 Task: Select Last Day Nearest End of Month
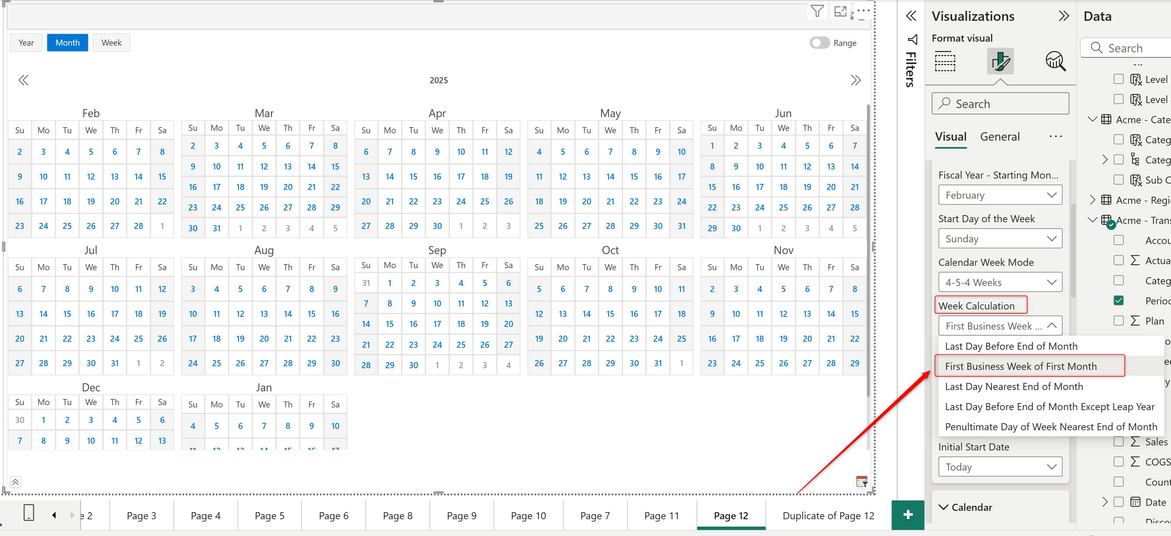click(1014, 386)
